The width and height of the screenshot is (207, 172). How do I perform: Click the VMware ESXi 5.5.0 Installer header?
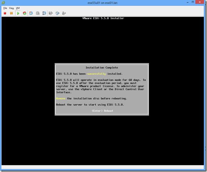click(103, 18)
